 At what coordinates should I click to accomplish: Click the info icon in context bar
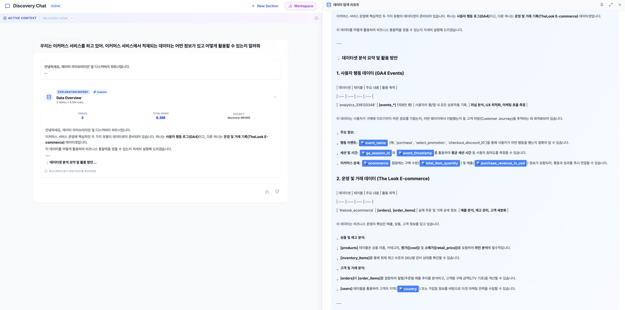pyautogui.click(x=316, y=18)
